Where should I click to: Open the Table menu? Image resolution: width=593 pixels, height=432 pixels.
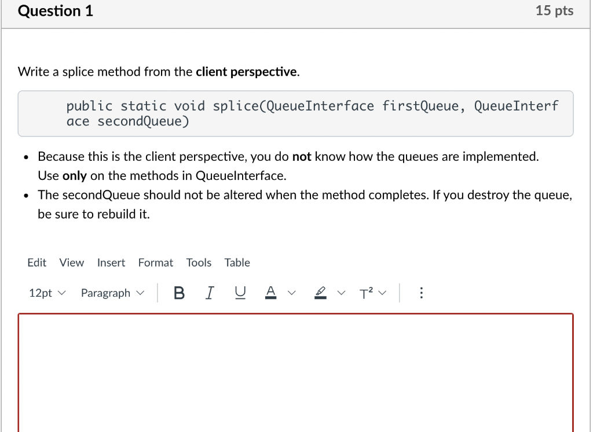click(237, 263)
